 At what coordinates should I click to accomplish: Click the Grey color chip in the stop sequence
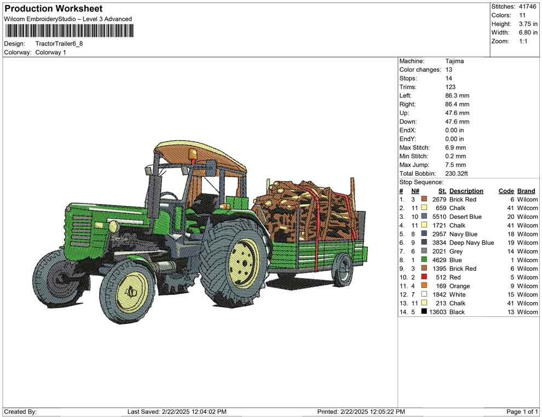coord(424,251)
